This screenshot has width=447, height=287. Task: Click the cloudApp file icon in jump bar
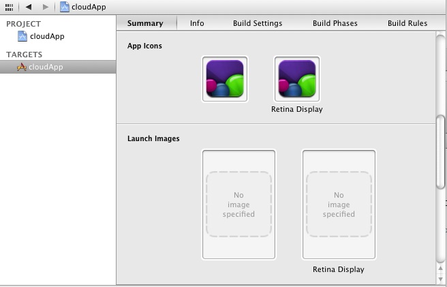tap(64, 7)
